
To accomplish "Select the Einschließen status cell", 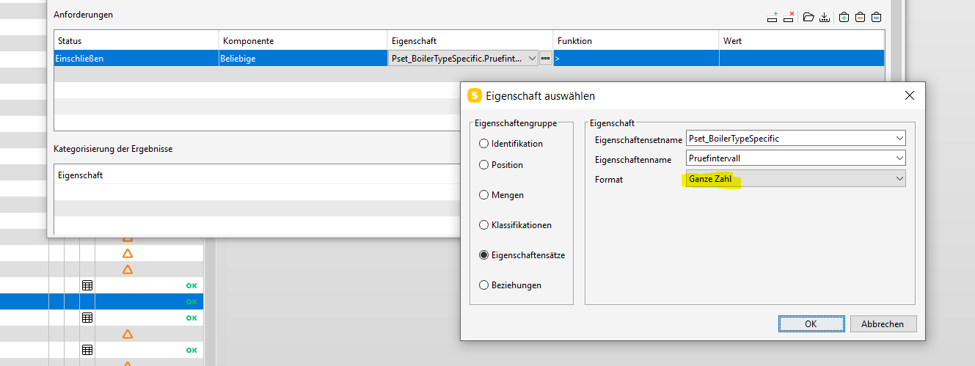I will click(x=136, y=58).
